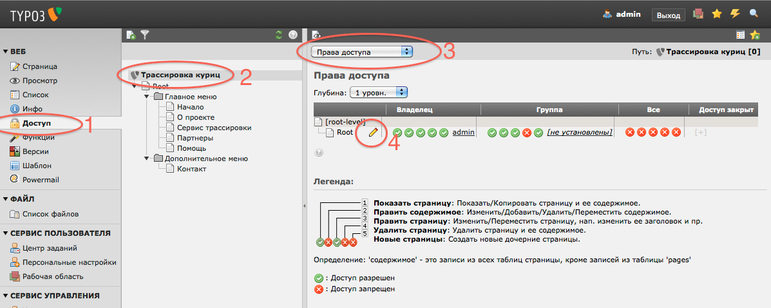The image size is (771, 308).
Task: Collapse the Главное меню tree folder
Action: pos(149,97)
